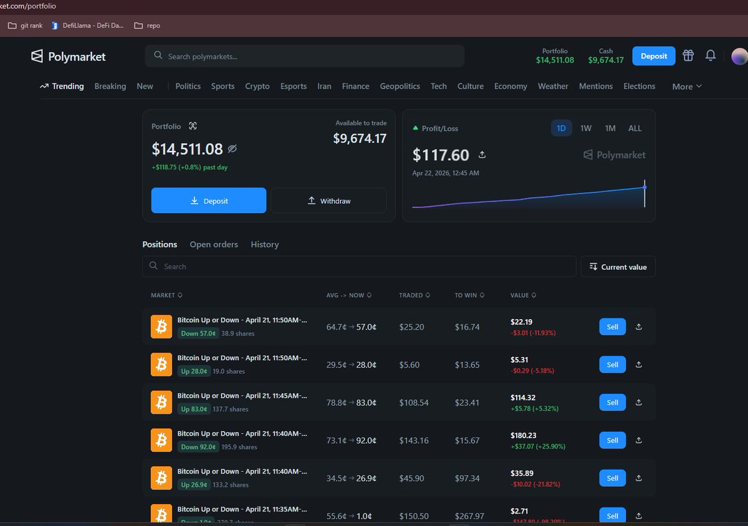Select the 1D profit/loss range
This screenshot has width=748, height=526.
(561, 128)
